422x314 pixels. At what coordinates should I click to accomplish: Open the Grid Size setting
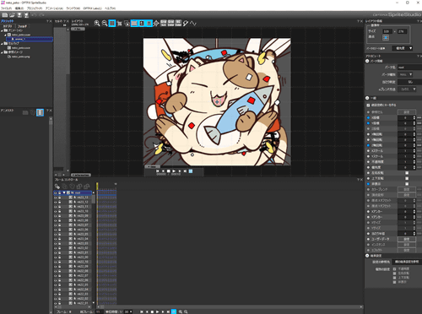pyautogui.click(x=164, y=24)
